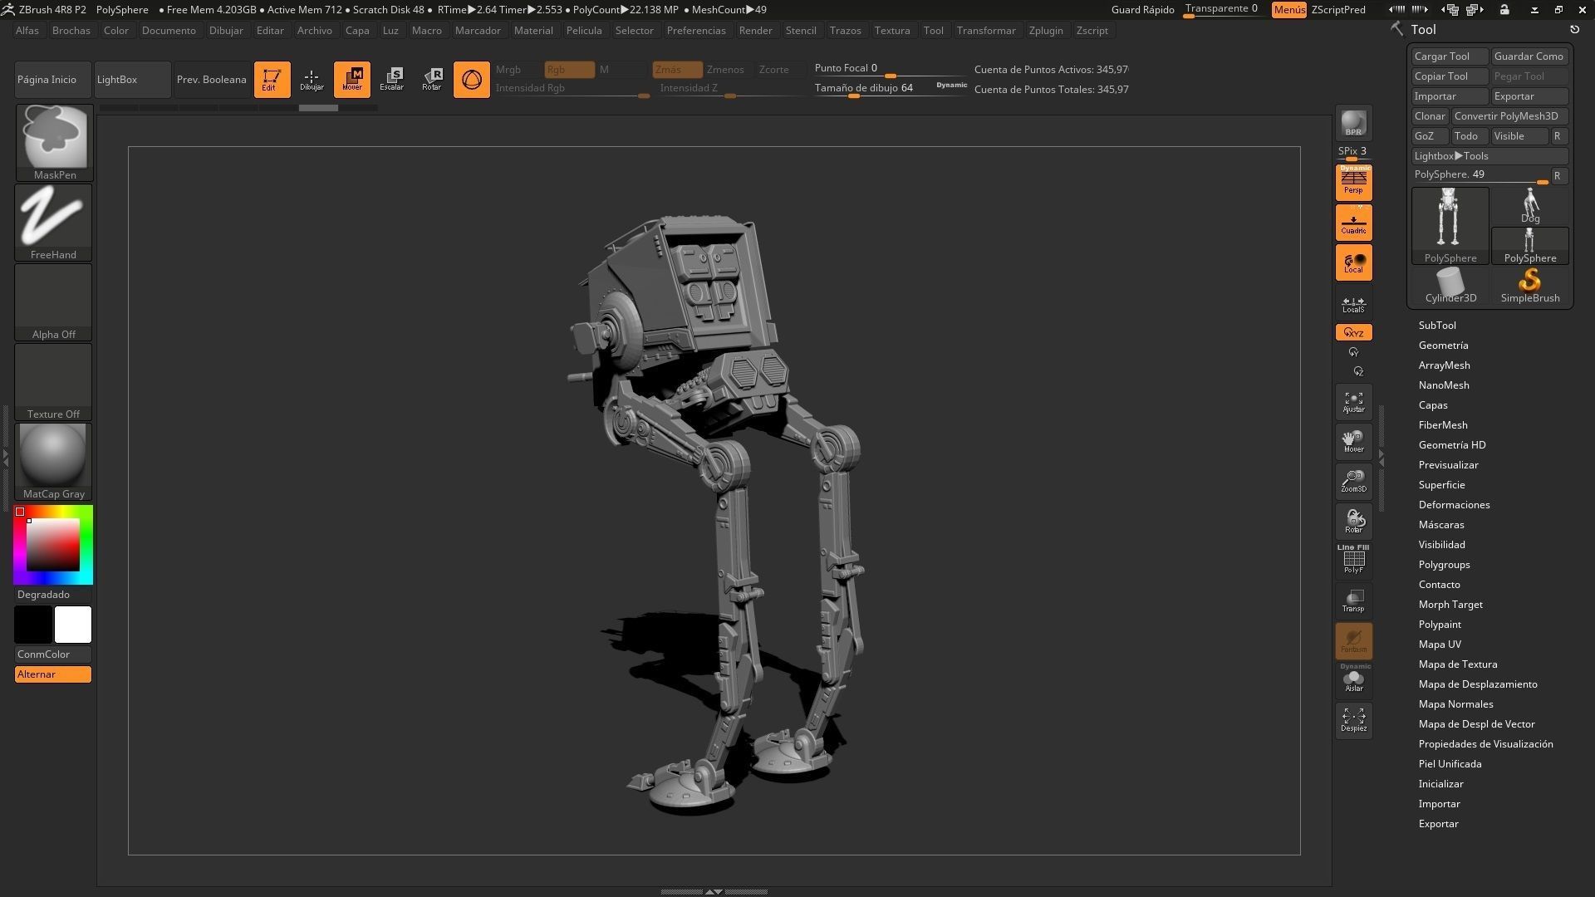Select the Dog tool thumbnail
Viewport: 1595px width, 897px height.
coord(1530,206)
